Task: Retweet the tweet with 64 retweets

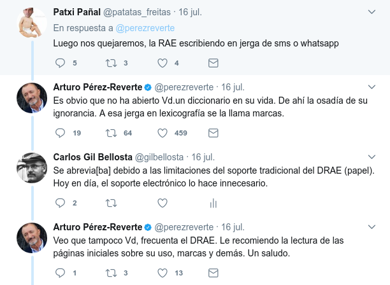Action: pyautogui.click(x=111, y=133)
